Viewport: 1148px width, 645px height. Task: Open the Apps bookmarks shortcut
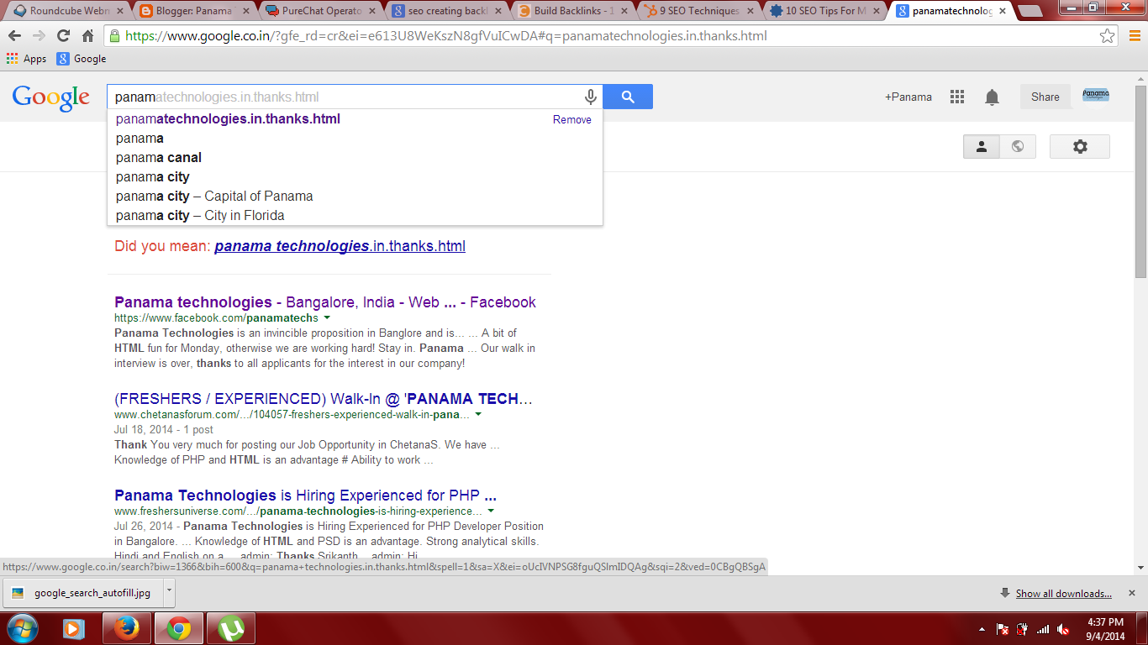tap(26, 59)
